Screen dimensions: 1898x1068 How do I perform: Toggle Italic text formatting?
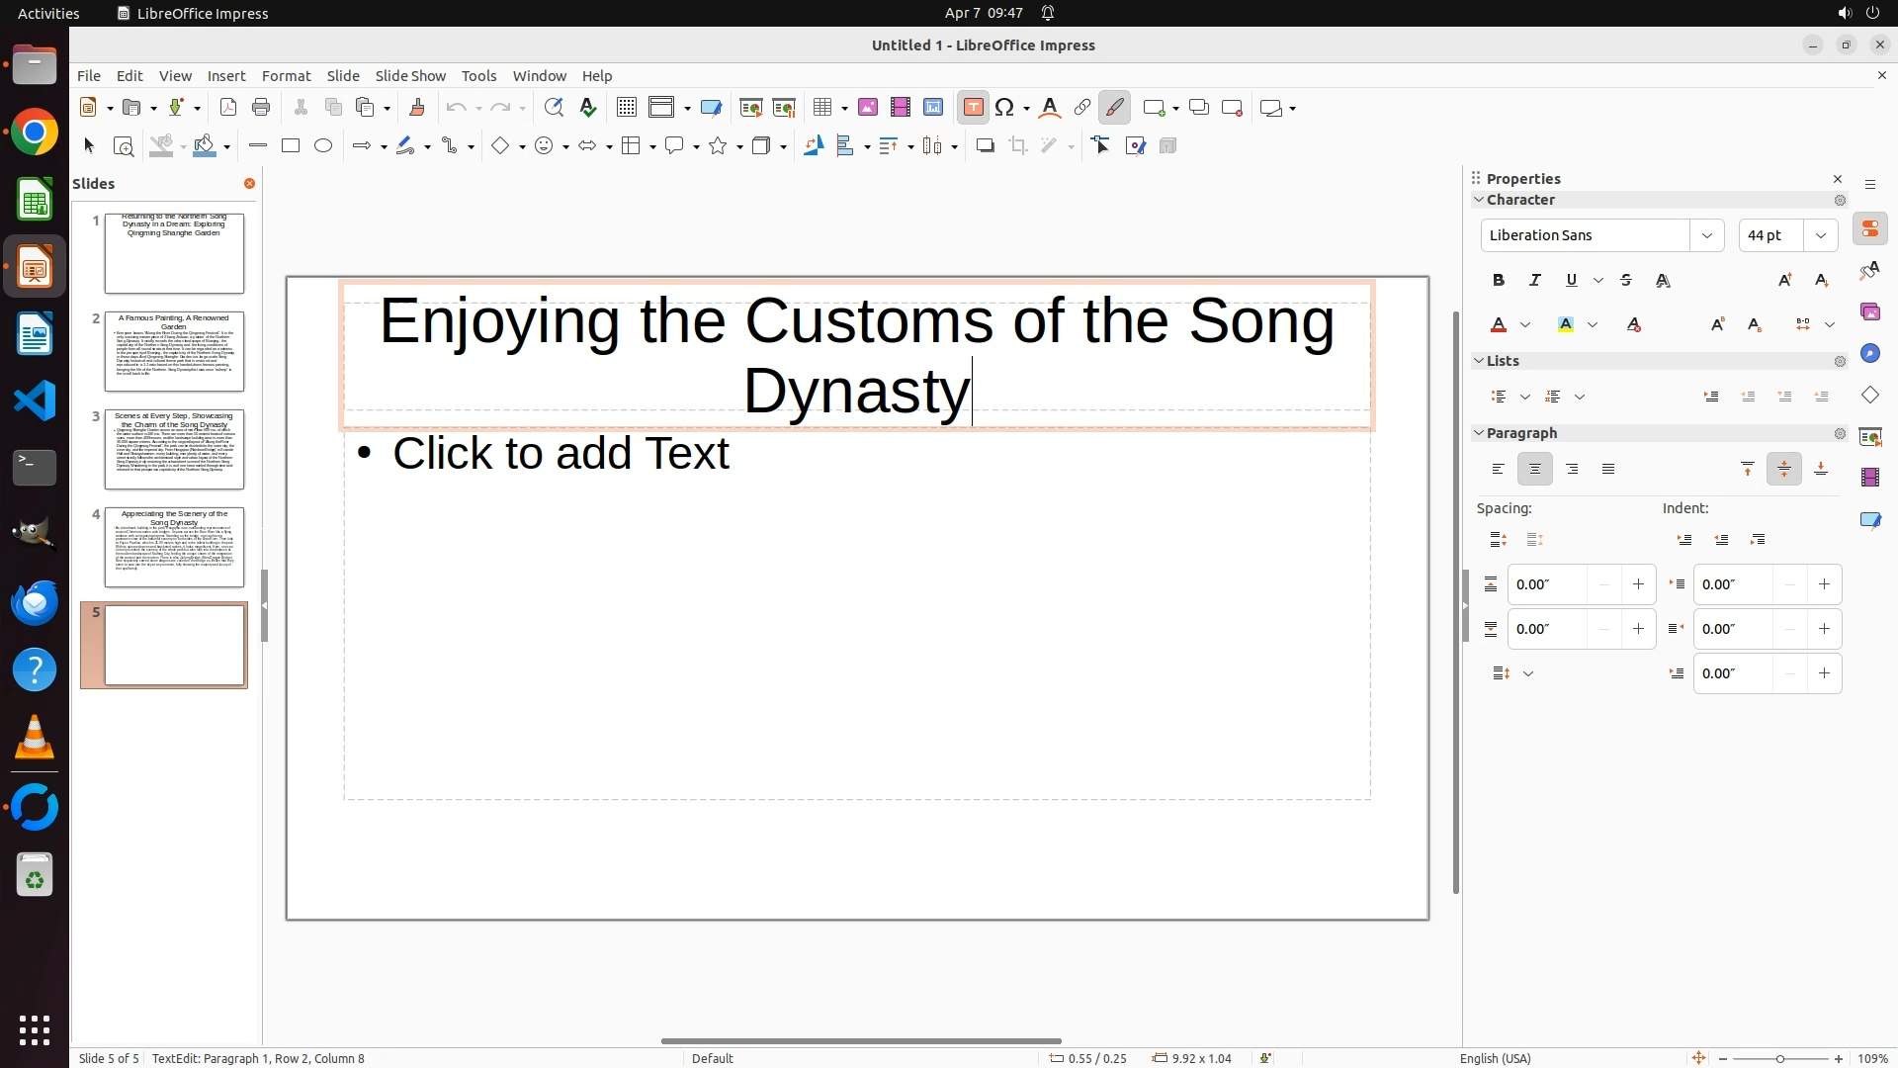coord(1535,281)
